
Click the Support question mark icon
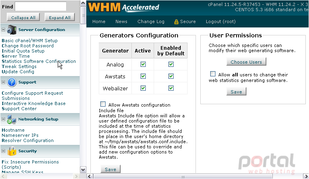(12, 82)
